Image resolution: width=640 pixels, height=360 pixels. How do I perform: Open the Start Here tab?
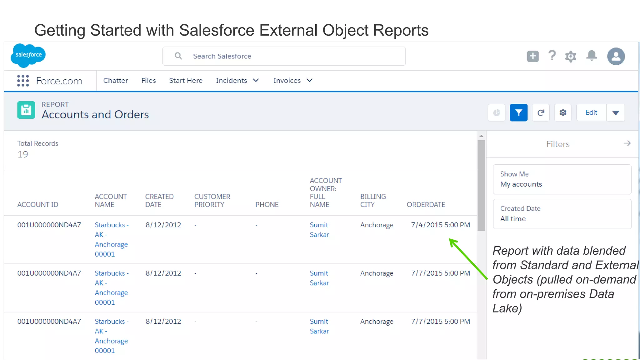coord(186,81)
